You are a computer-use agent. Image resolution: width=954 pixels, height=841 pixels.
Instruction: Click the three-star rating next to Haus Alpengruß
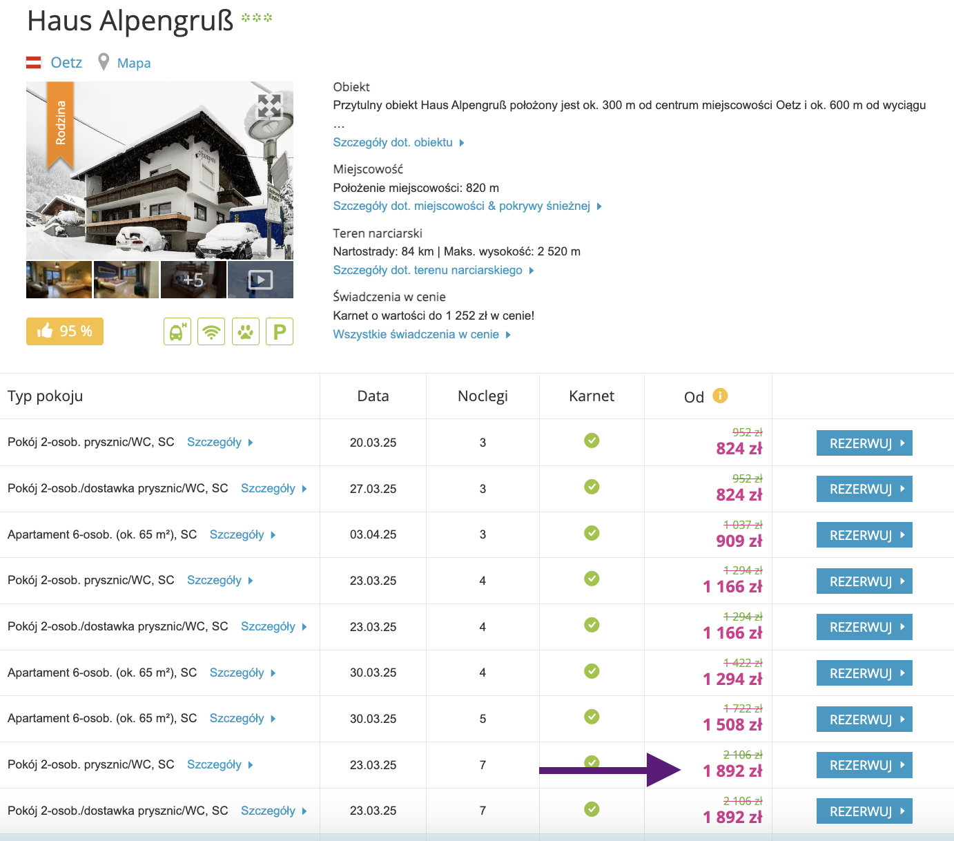coord(257,18)
